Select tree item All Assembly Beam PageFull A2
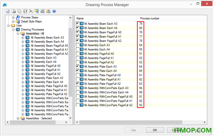The height and width of the screenshot is (136, 214). point(49,54)
